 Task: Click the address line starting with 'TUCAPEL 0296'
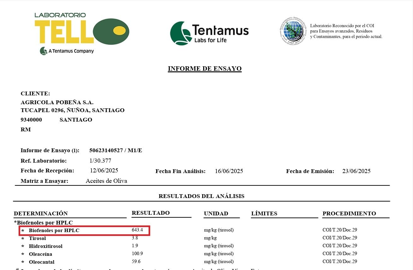pos(73,110)
